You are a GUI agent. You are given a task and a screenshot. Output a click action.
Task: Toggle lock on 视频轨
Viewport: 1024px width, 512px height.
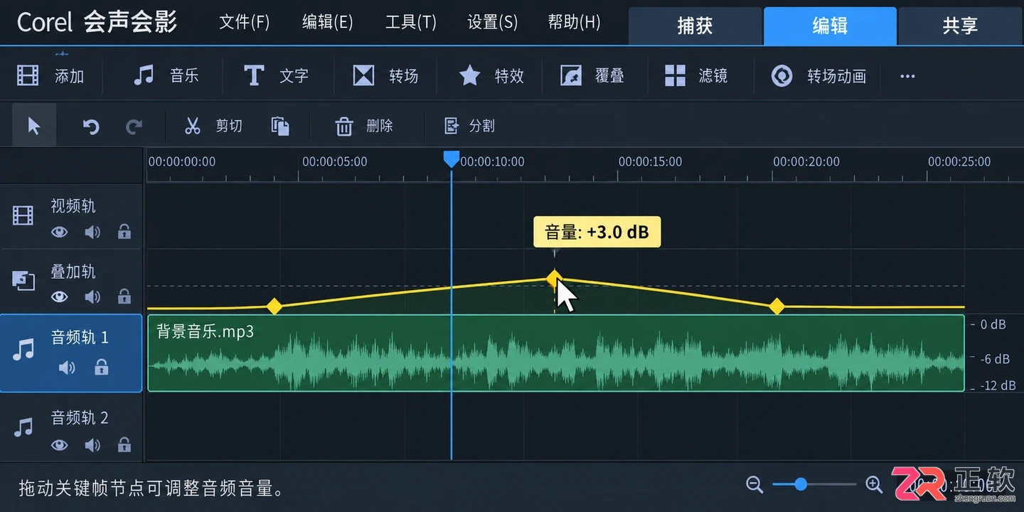tap(124, 231)
